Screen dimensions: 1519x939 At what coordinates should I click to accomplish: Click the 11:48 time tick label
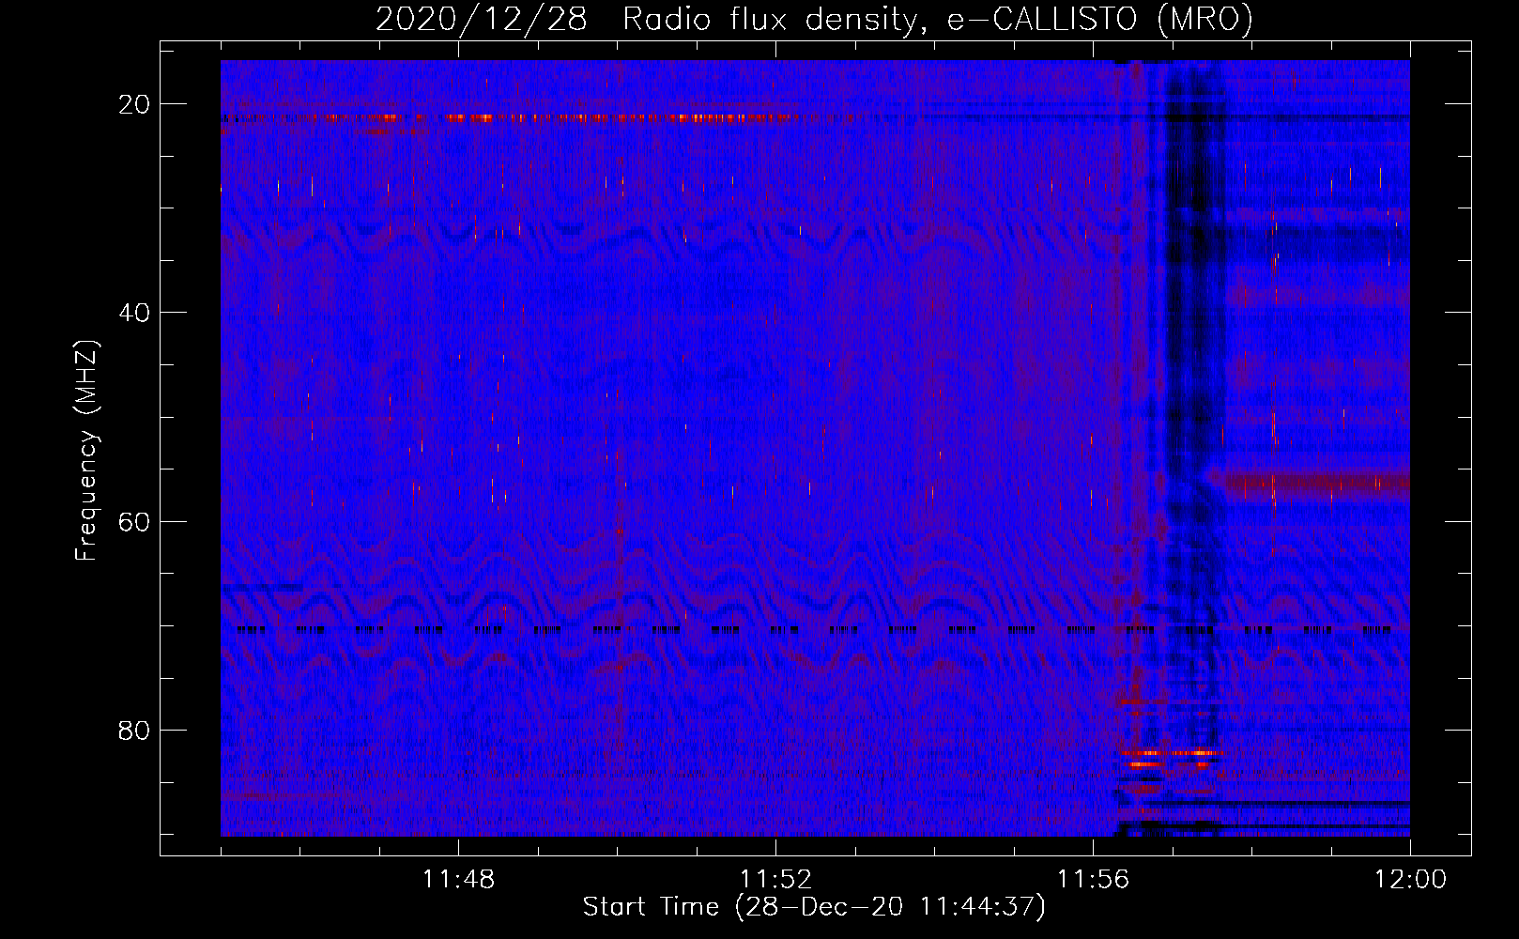coord(459,880)
